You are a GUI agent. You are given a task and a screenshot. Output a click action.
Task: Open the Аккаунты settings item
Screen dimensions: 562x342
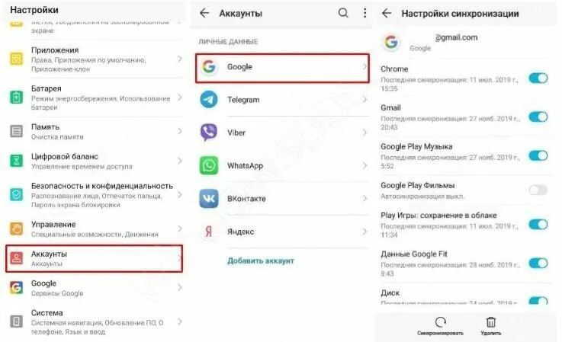point(95,258)
